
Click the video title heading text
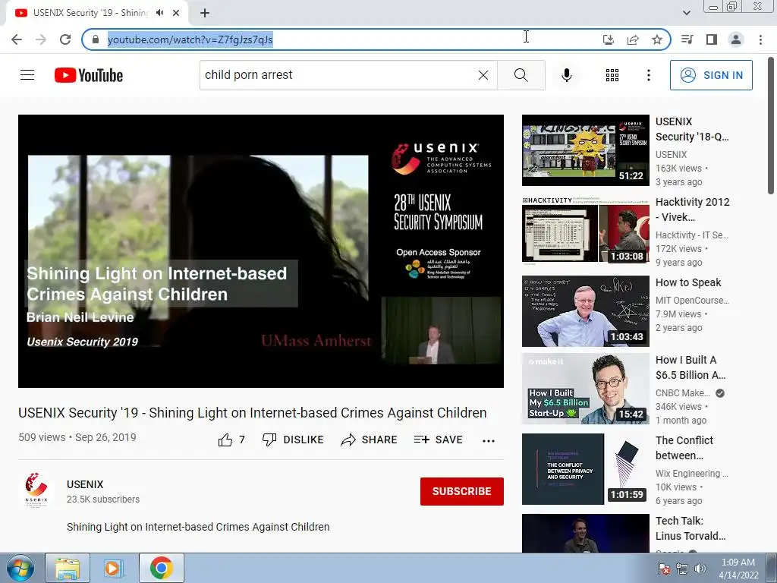[252, 412]
